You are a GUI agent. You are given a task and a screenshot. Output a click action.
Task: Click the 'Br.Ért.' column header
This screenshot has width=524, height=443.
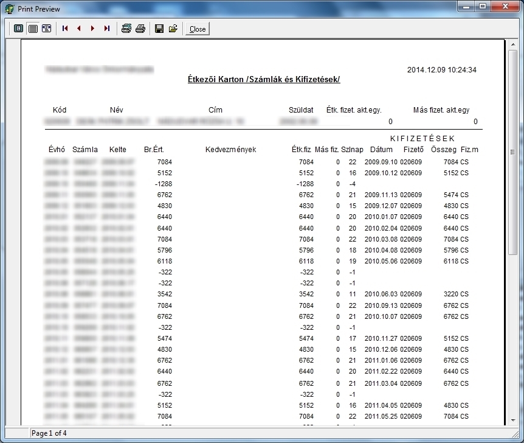pos(154,150)
